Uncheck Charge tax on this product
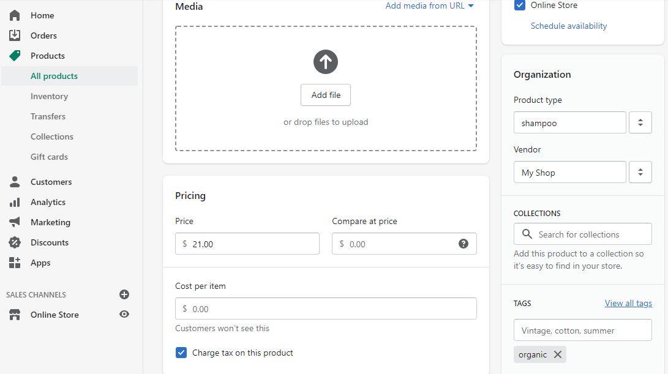This screenshot has width=668, height=374. [181, 353]
